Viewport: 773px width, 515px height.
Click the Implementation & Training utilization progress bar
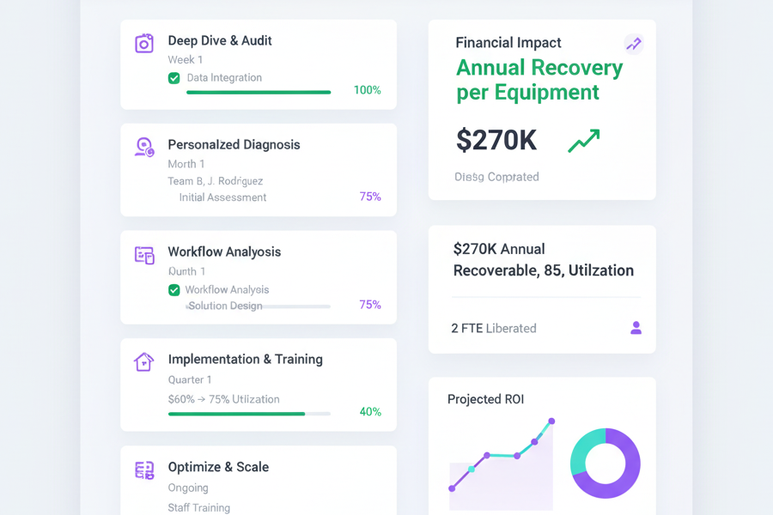[249, 414]
